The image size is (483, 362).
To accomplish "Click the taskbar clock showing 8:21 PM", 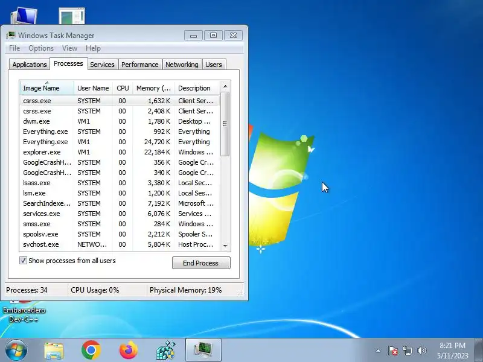I will click(x=452, y=351).
